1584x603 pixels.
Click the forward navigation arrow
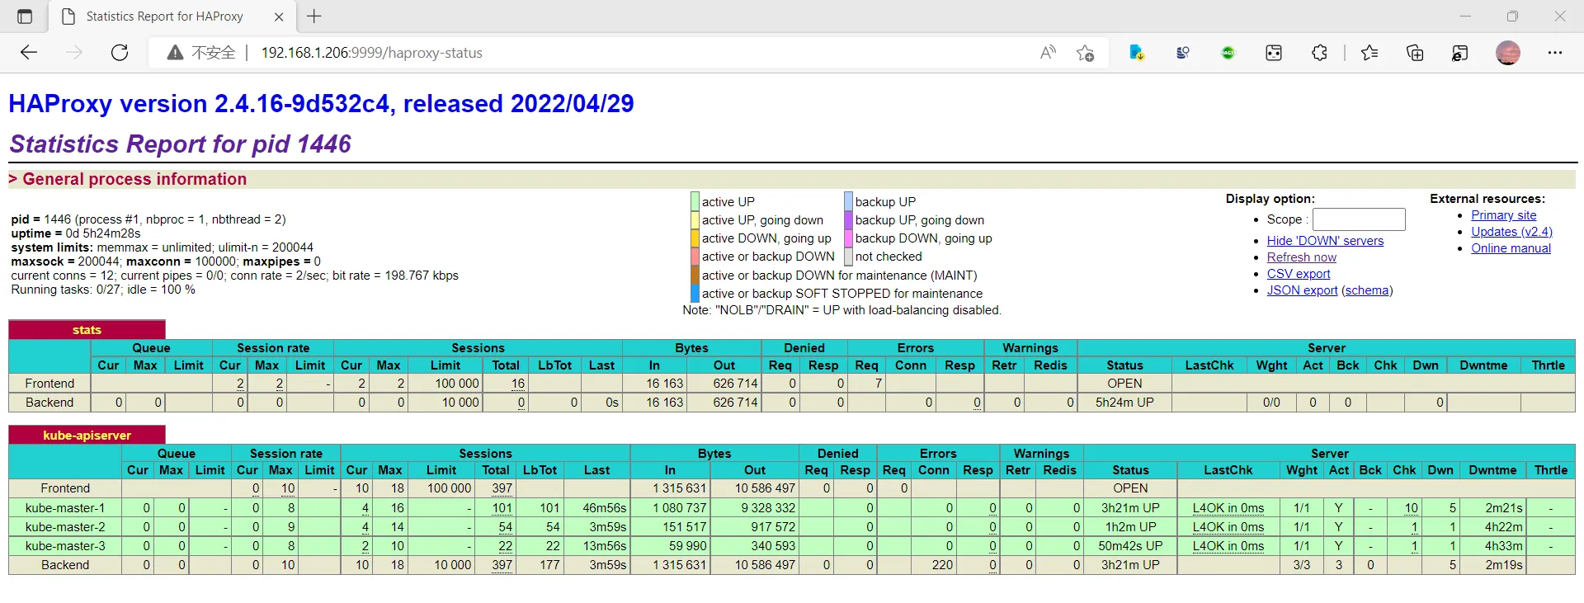click(74, 53)
